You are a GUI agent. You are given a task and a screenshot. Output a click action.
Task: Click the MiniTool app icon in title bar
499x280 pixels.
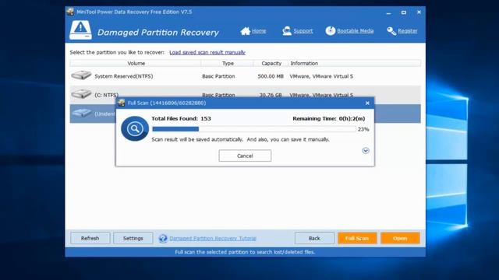click(x=70, y=12)
